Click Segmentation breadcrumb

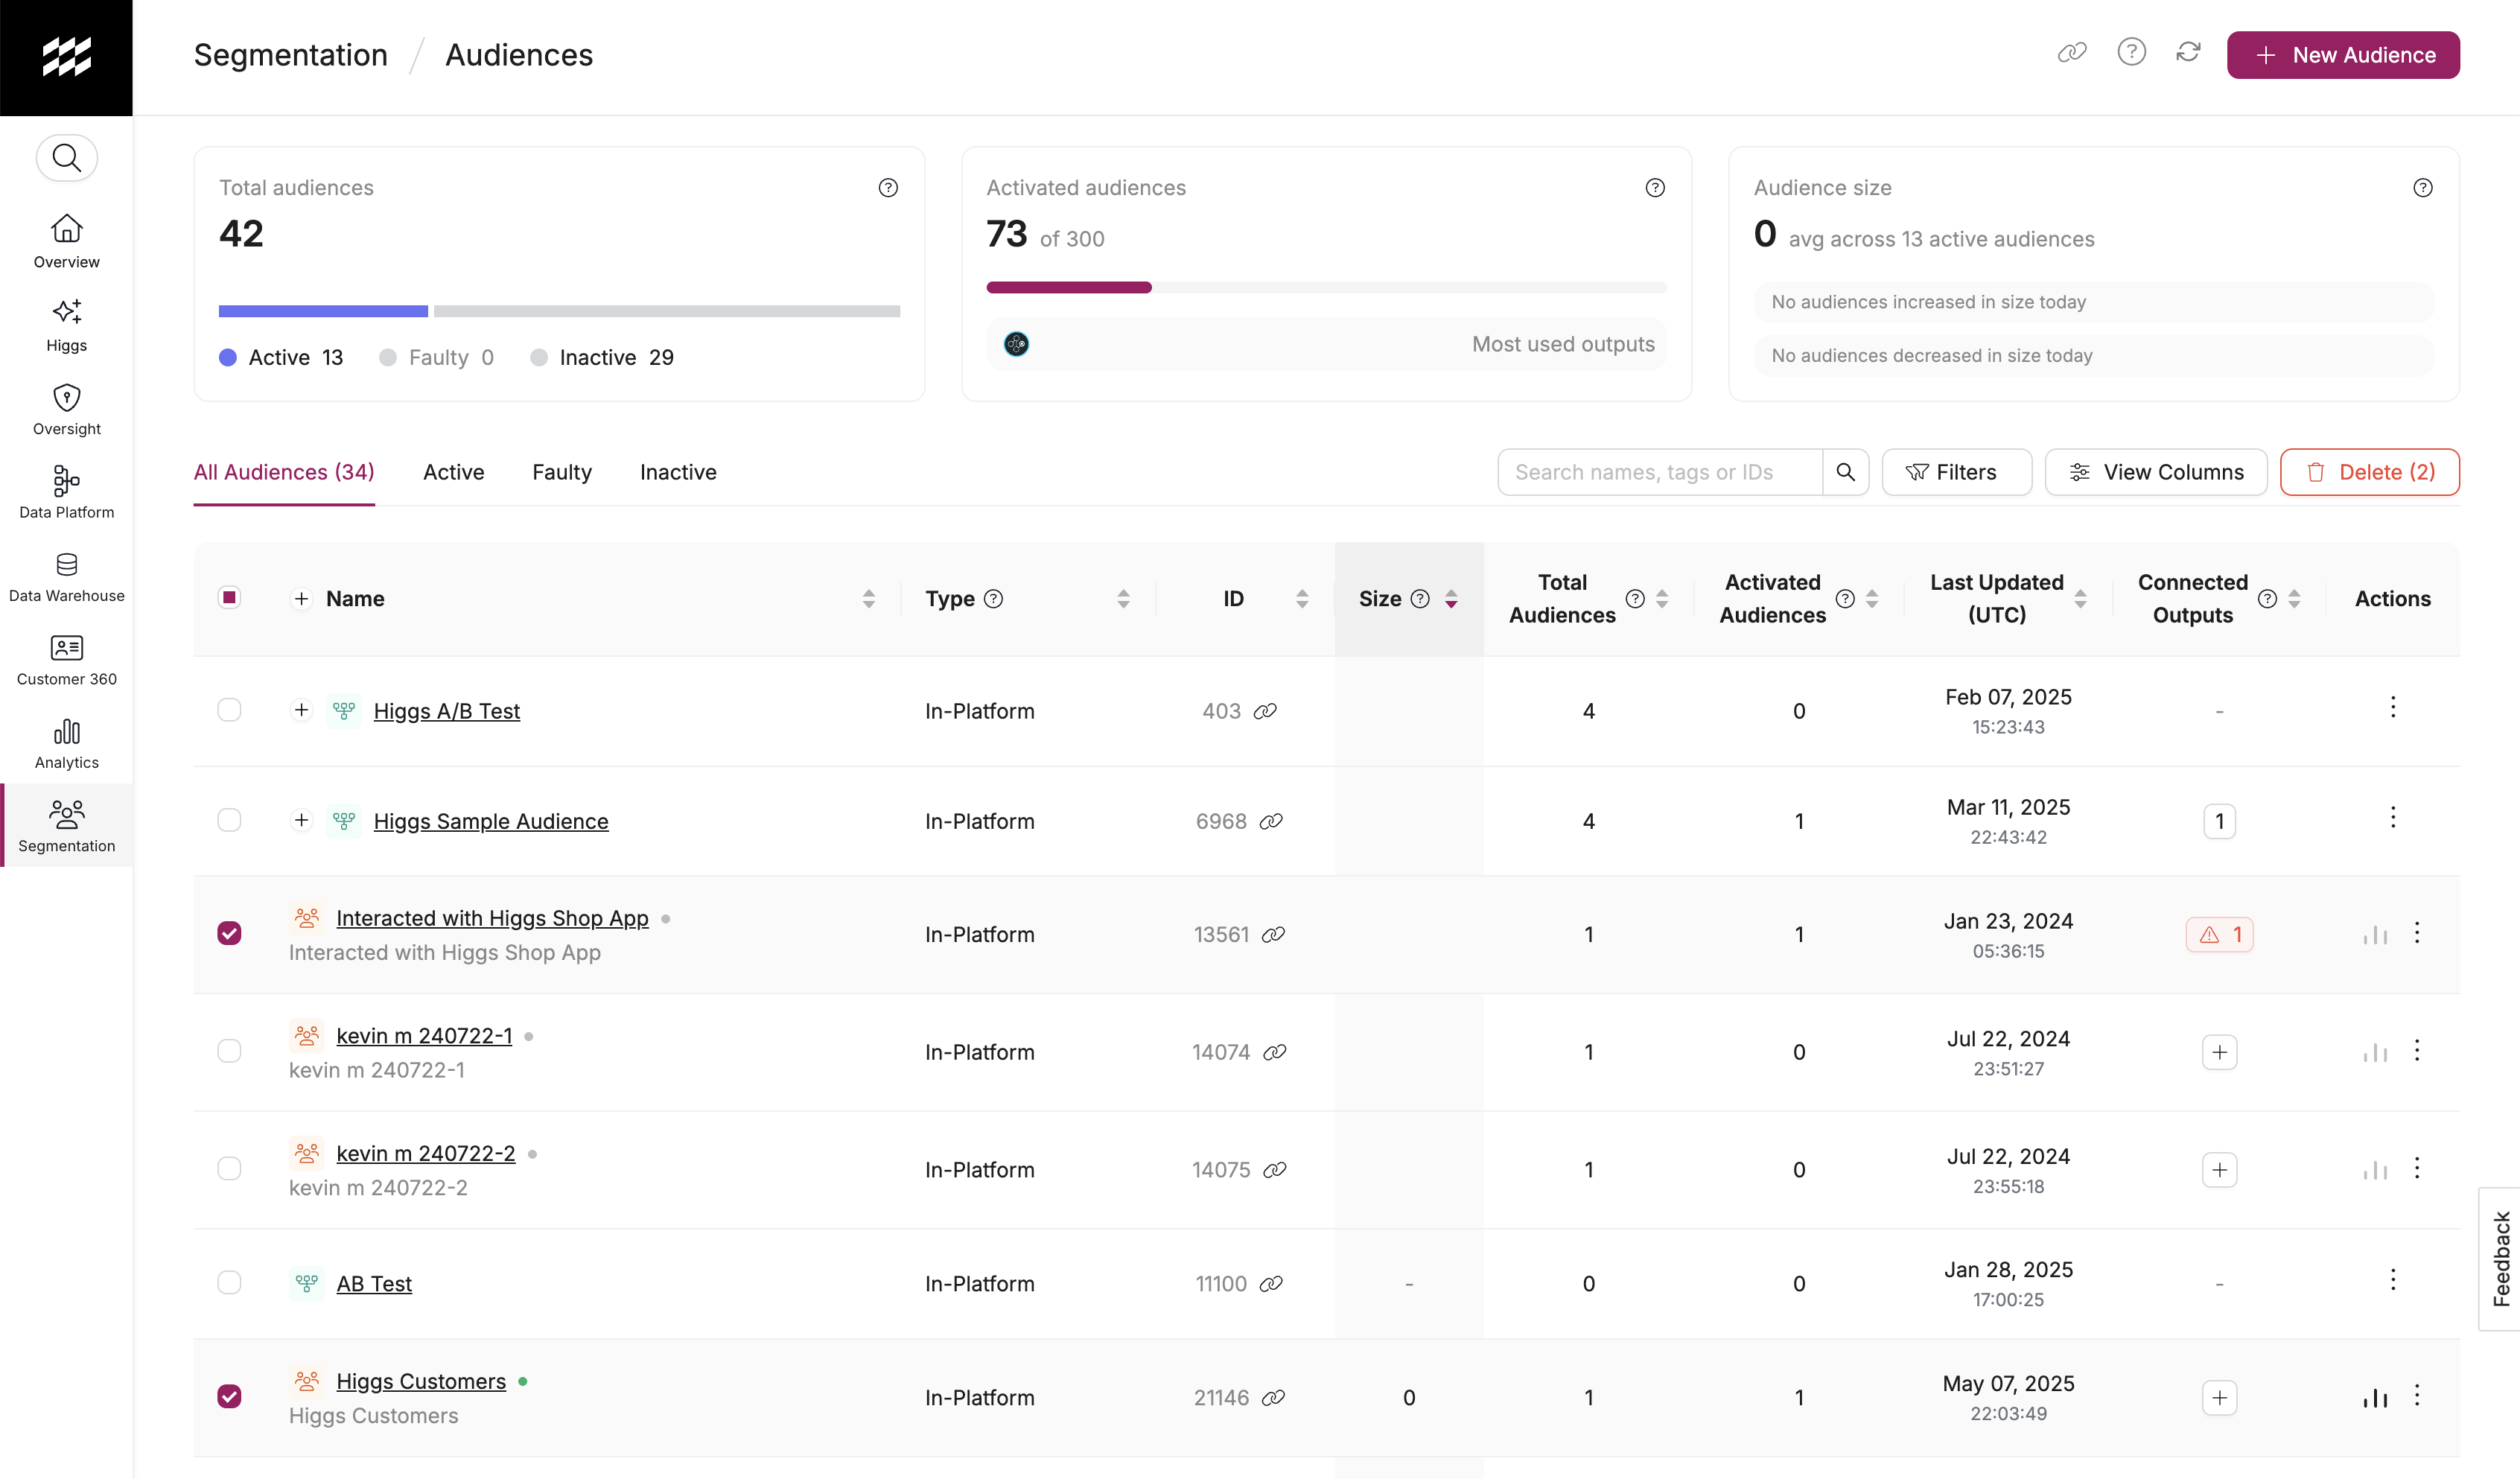point(291,55)
